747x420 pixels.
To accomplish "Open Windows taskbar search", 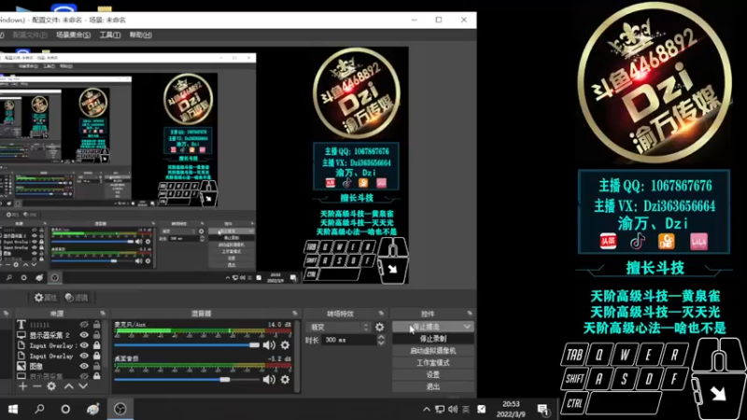I will pos(39,409).
